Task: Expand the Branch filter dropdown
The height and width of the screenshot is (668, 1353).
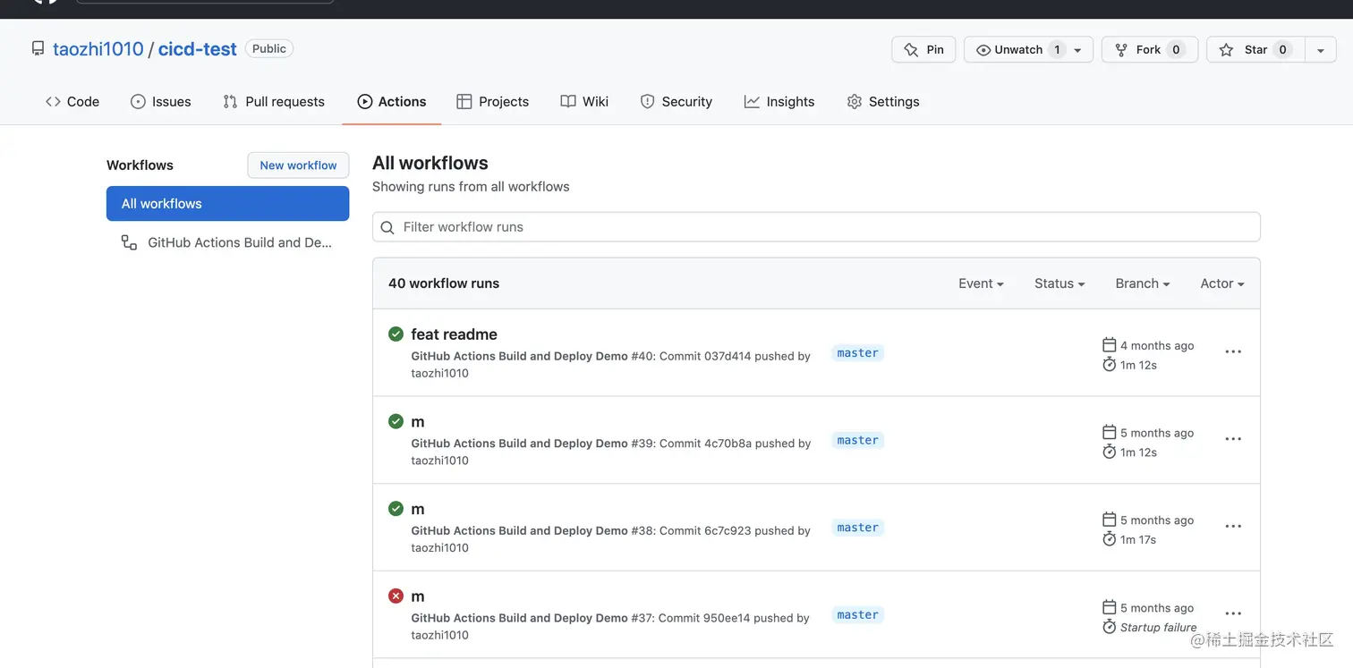Action: [1143, 283]
